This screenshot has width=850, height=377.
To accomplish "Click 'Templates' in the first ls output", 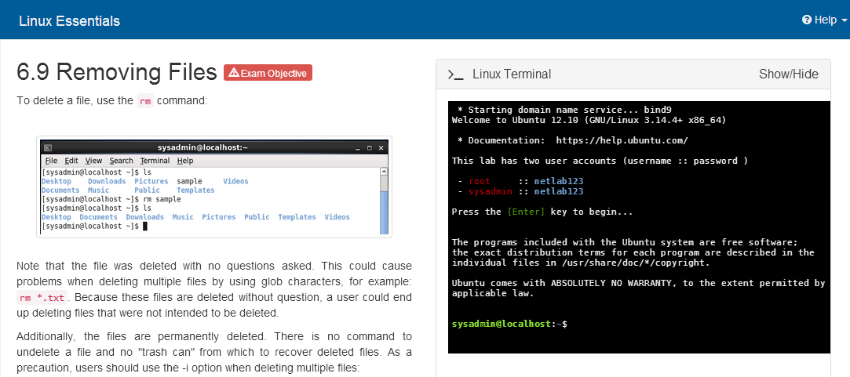I will pyautogui.click(x=195, y=190).
